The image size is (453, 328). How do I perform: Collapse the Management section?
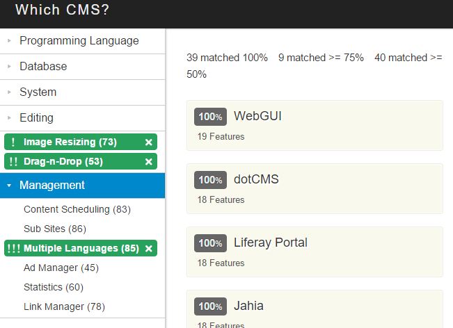[x=52, y=186]
